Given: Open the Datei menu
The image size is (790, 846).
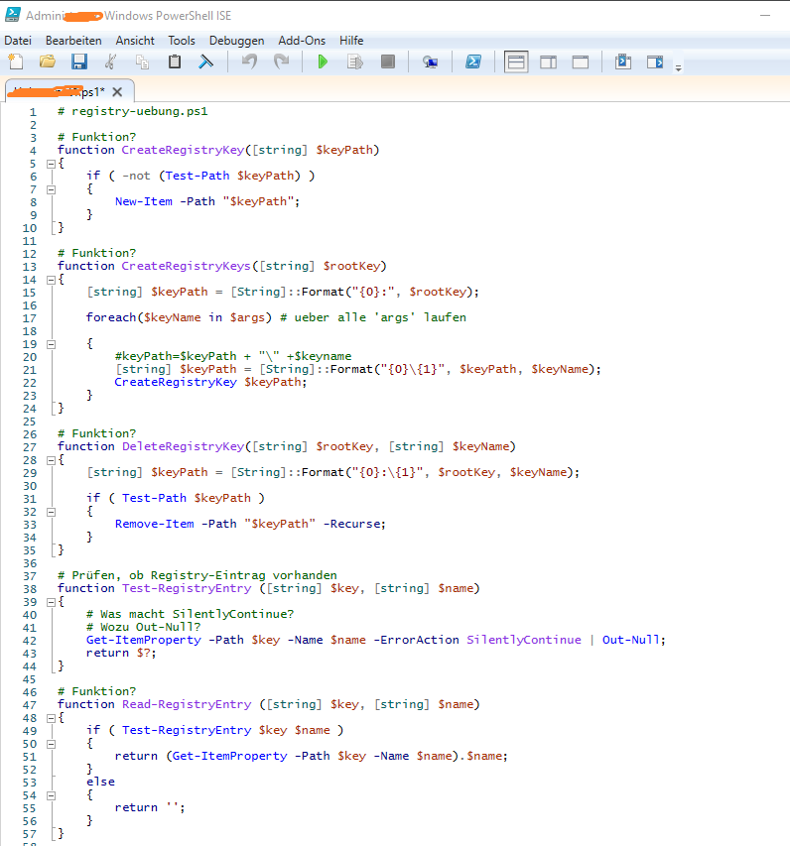Looking at the screenshot, I should pyautogui.click(x=18, y=41).
